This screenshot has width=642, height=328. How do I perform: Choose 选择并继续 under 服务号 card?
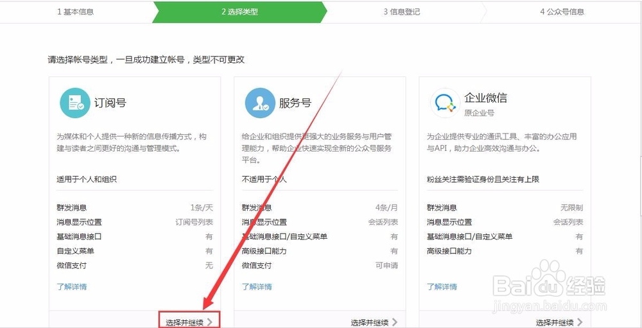click(374, 323)
